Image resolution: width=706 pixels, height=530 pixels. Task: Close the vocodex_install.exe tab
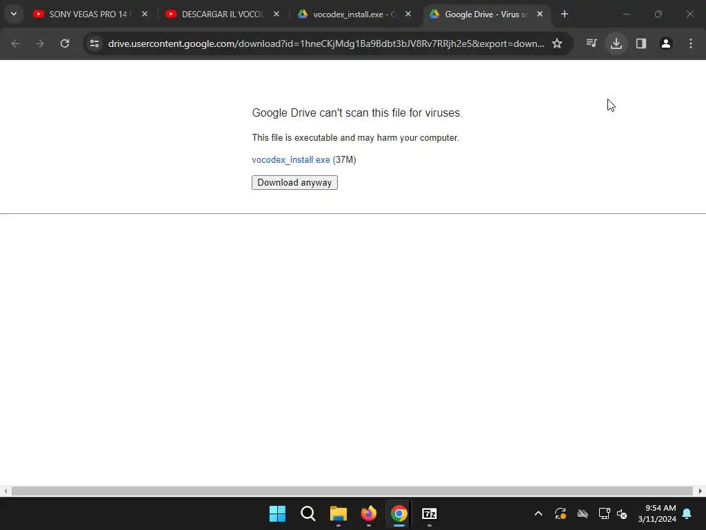pyautogui.click(x=408, y=14)
